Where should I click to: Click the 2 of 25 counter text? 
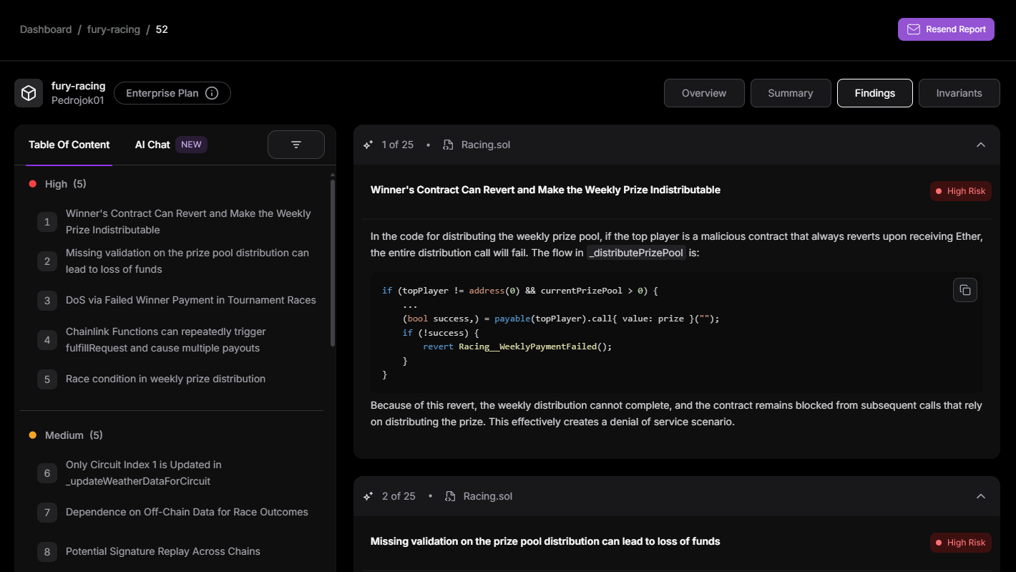click(x=399, y=496)
